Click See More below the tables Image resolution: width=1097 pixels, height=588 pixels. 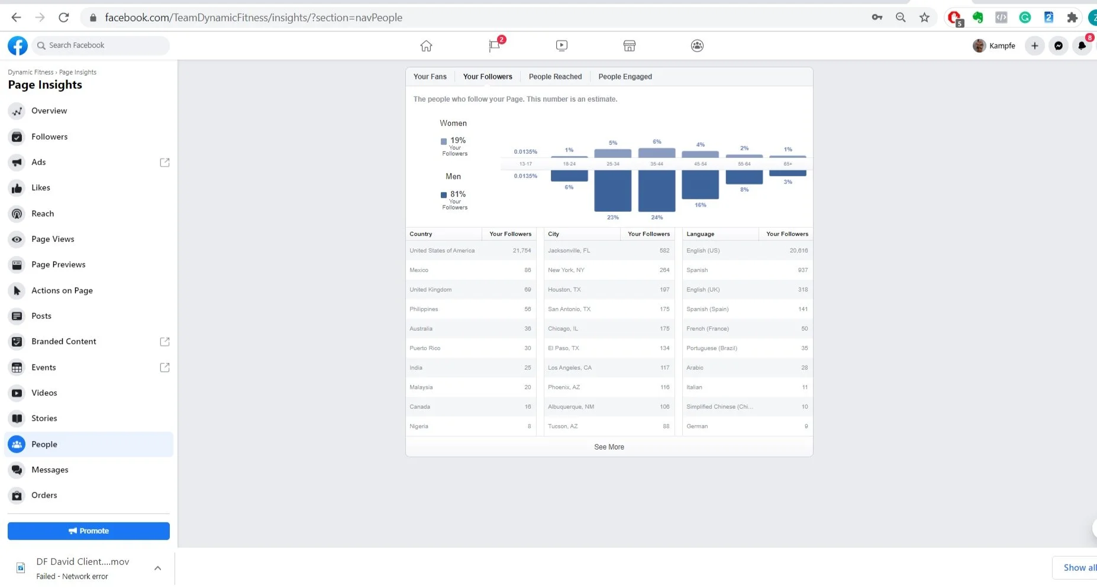click(x=609, y=447)
